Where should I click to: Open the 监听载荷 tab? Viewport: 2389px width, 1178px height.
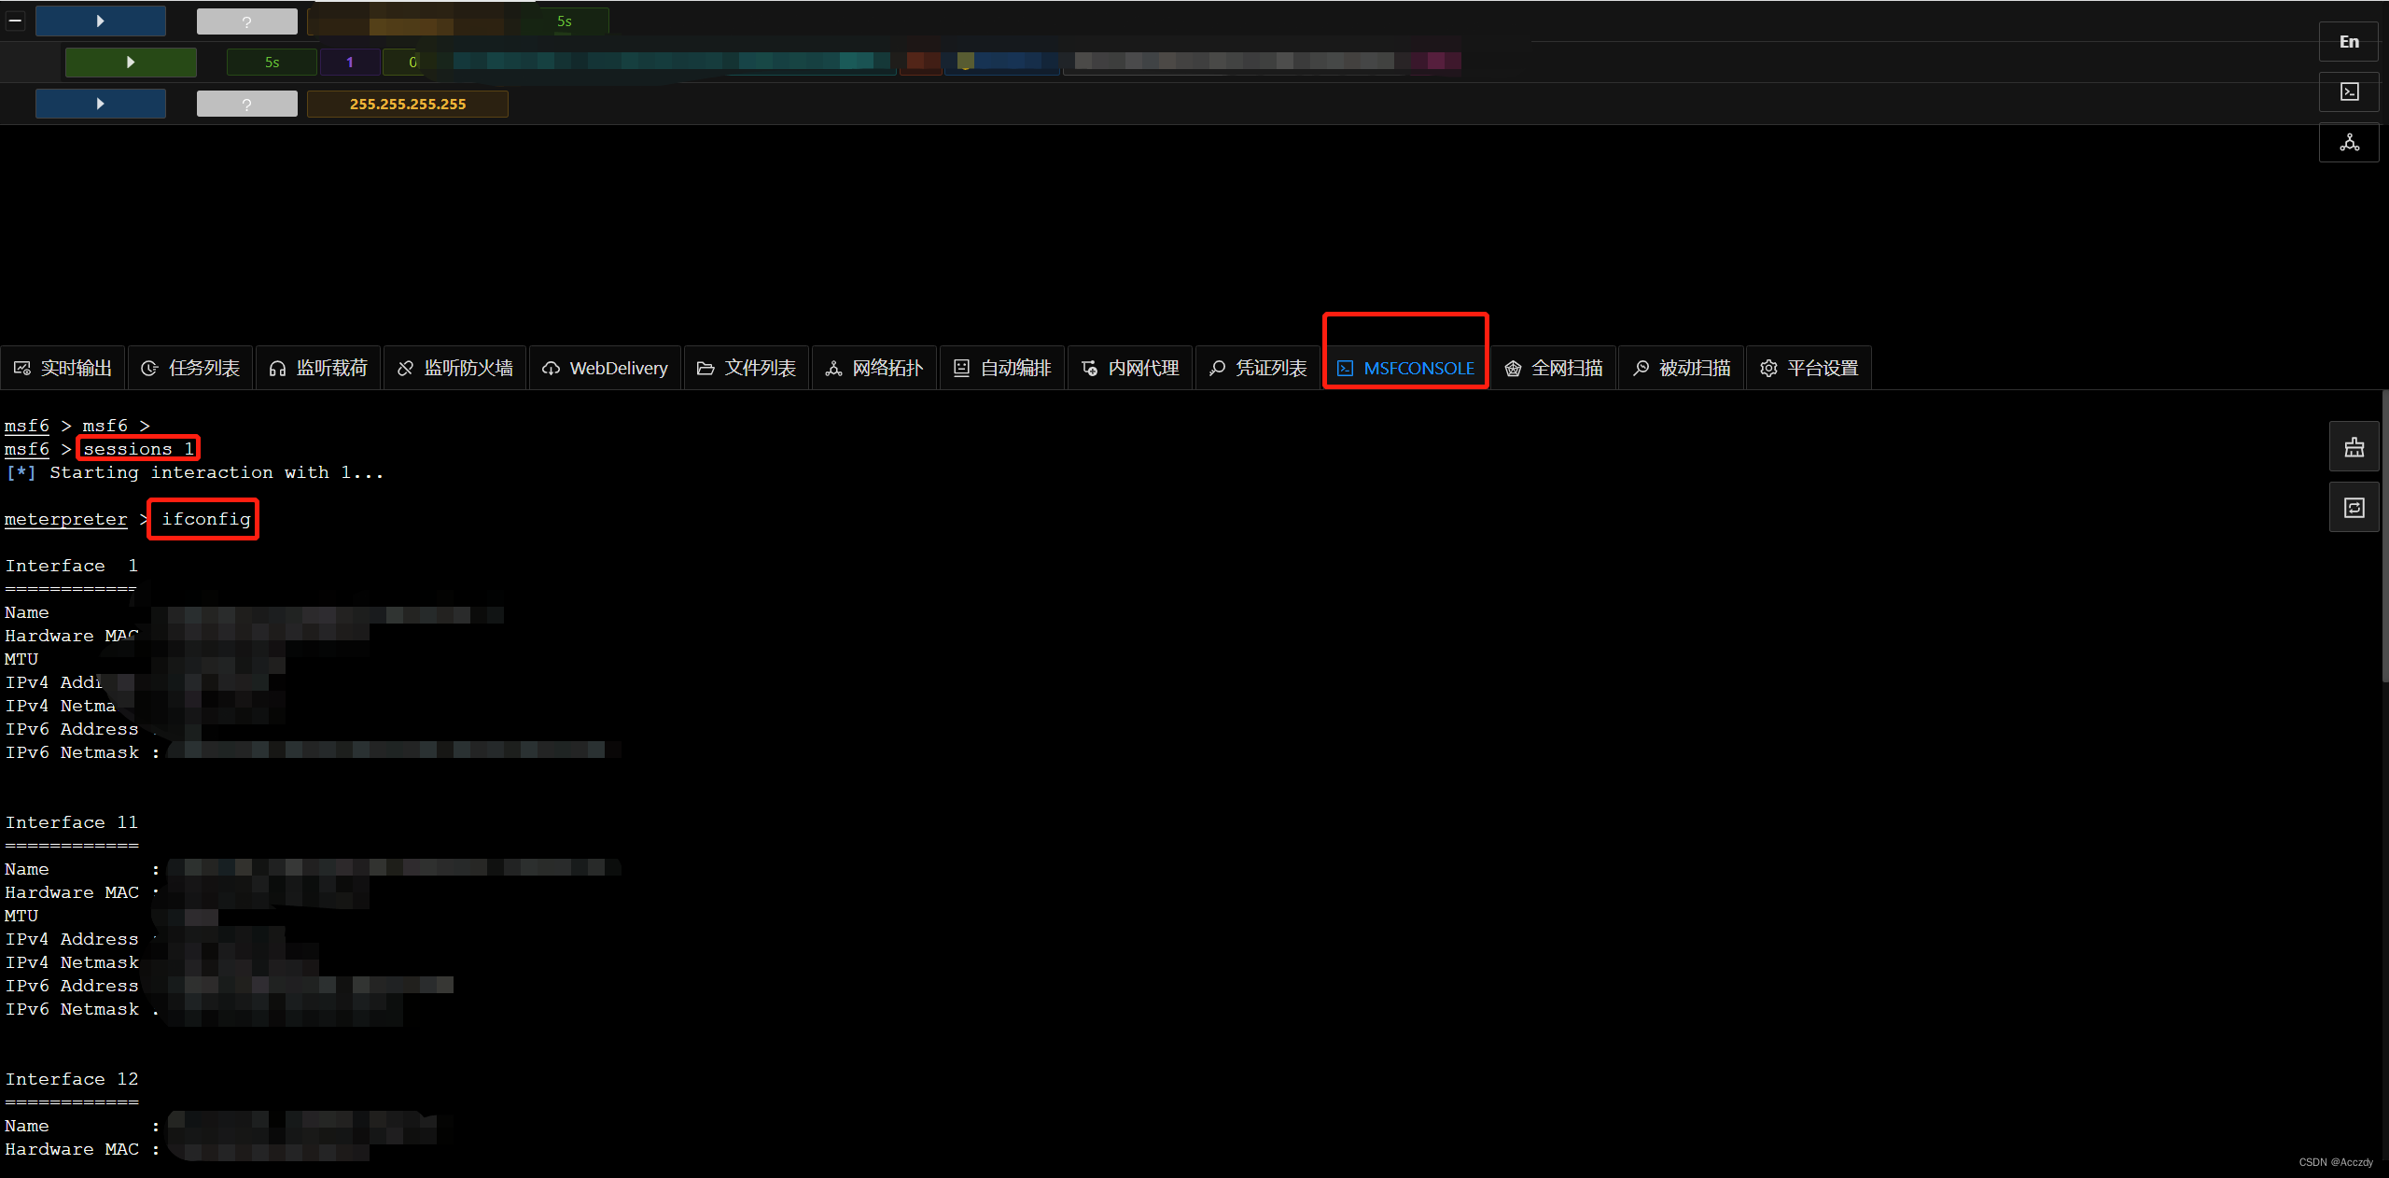[x=318, y=368]
